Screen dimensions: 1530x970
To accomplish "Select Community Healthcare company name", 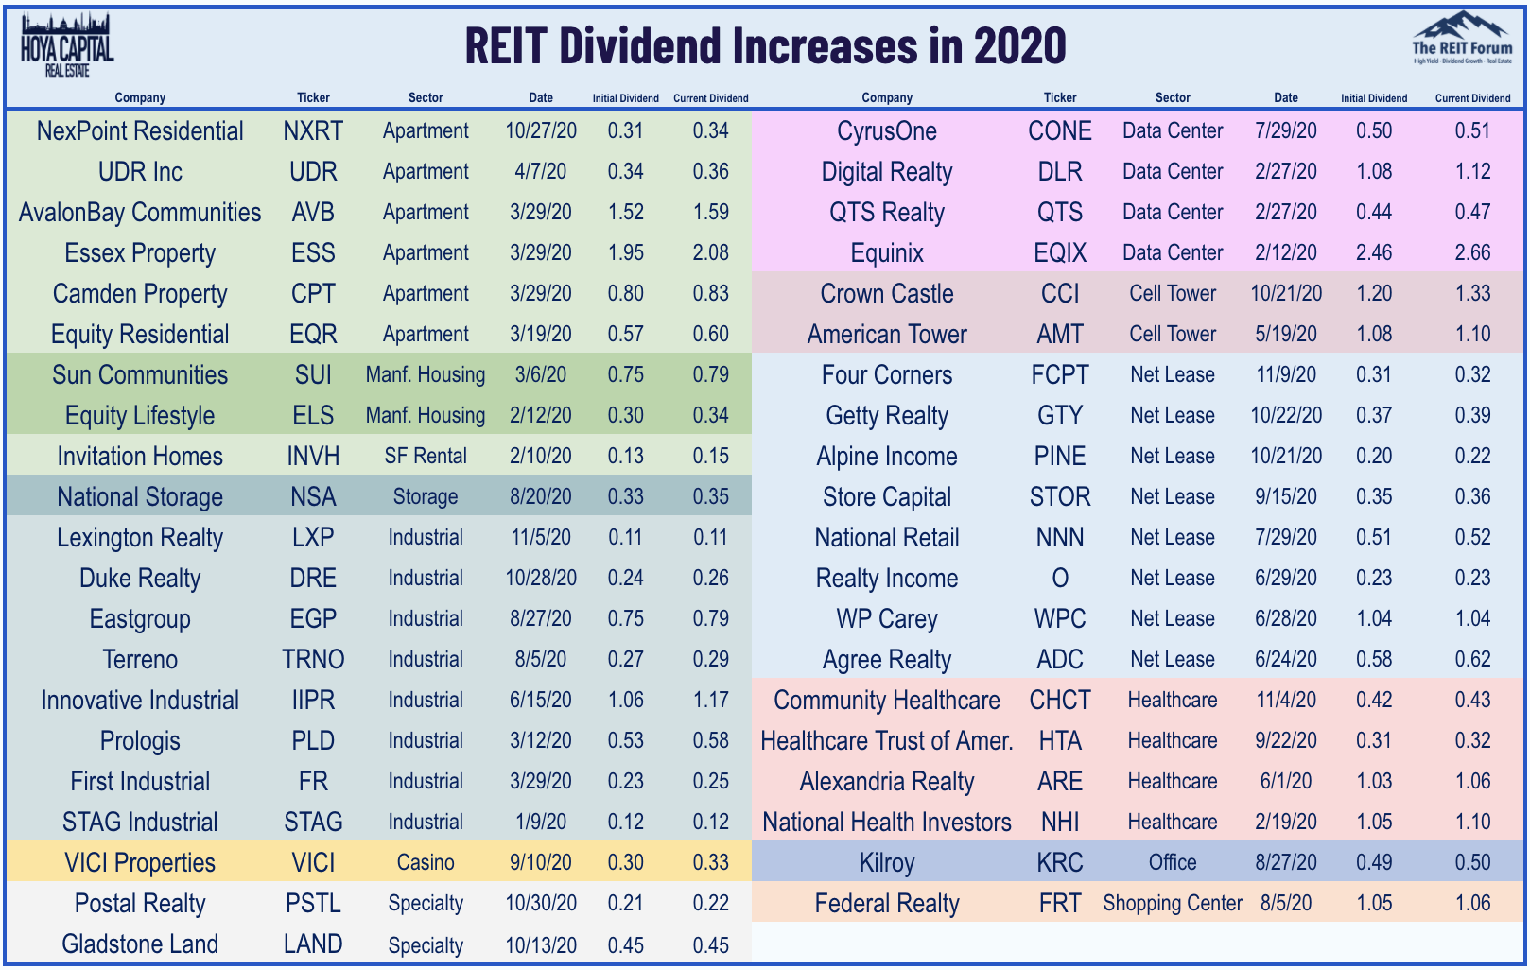I will coord(887,701).
